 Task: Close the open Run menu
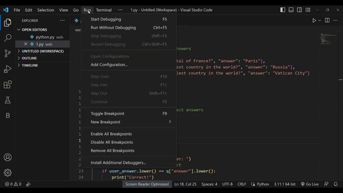coord(87,10)
